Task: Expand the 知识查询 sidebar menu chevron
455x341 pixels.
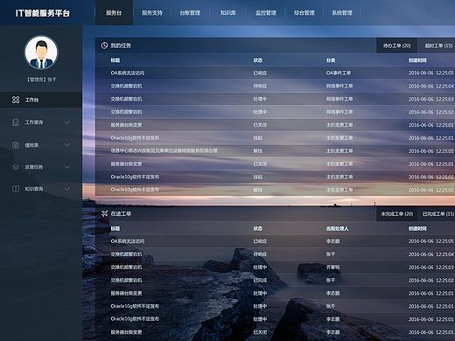Action: (x=67, y=189)
